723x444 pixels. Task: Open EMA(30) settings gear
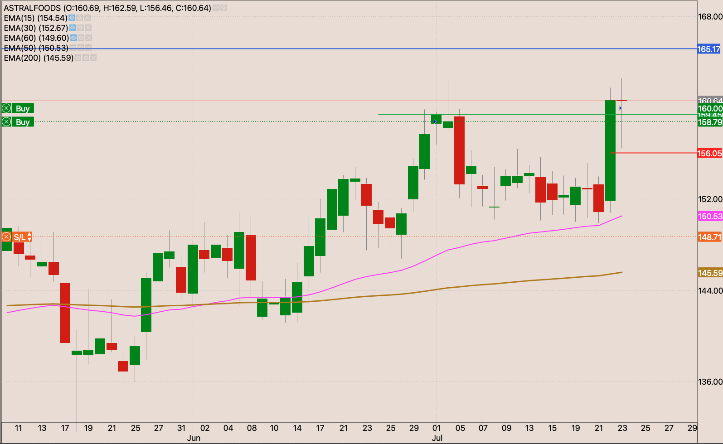point(80,28)
